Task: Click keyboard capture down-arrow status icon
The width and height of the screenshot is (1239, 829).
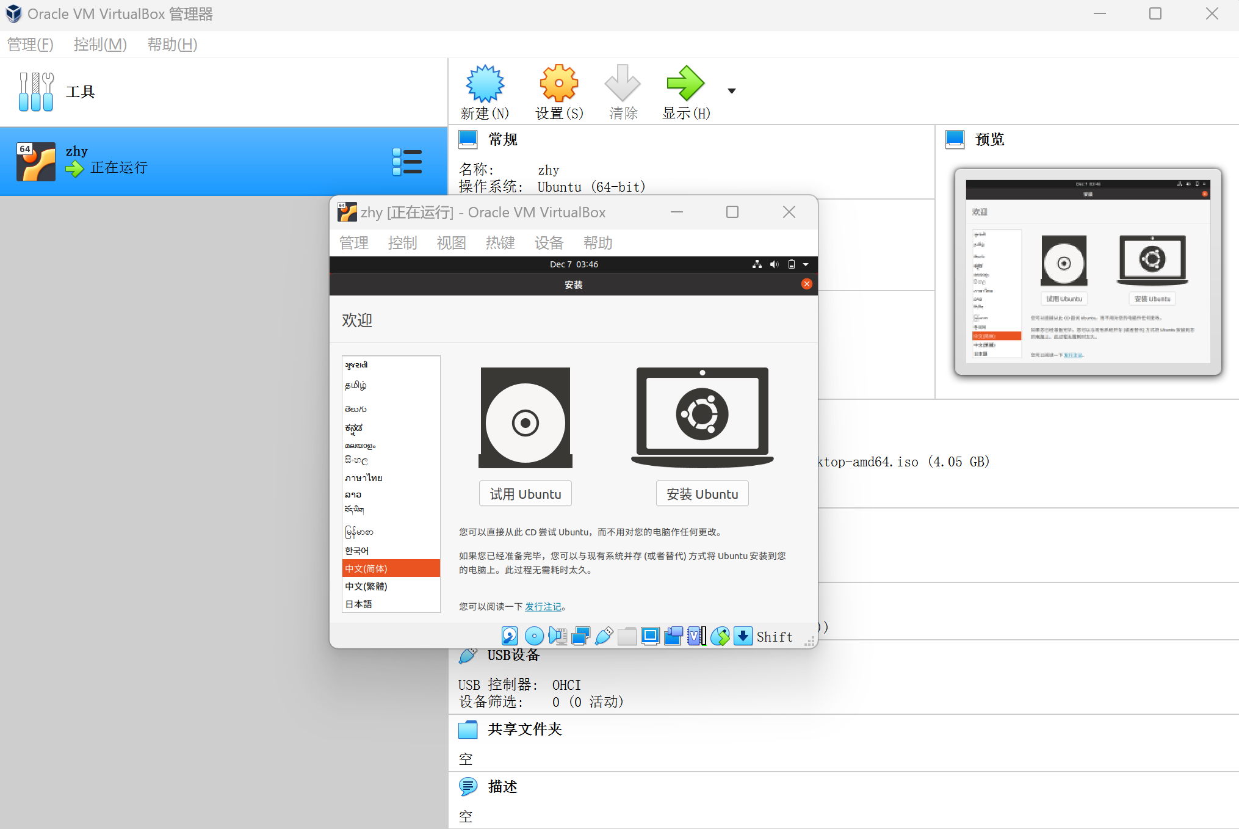Action: [743, 636]
